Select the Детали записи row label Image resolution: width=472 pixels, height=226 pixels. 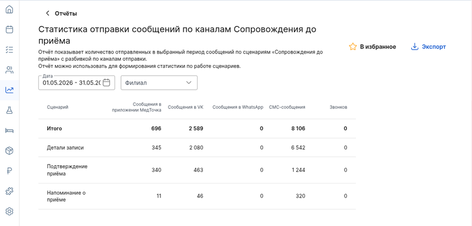65,148
